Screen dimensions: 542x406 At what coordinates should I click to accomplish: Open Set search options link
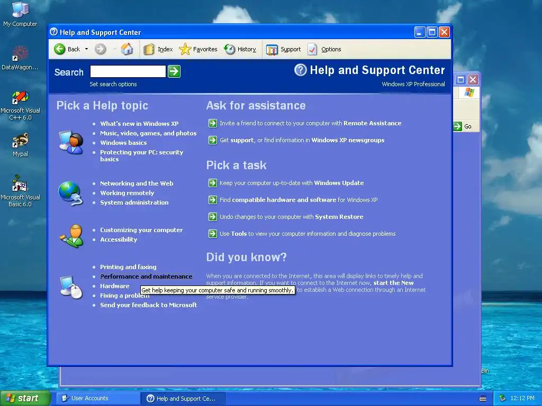pyautogui.click(x=113, y=84)
